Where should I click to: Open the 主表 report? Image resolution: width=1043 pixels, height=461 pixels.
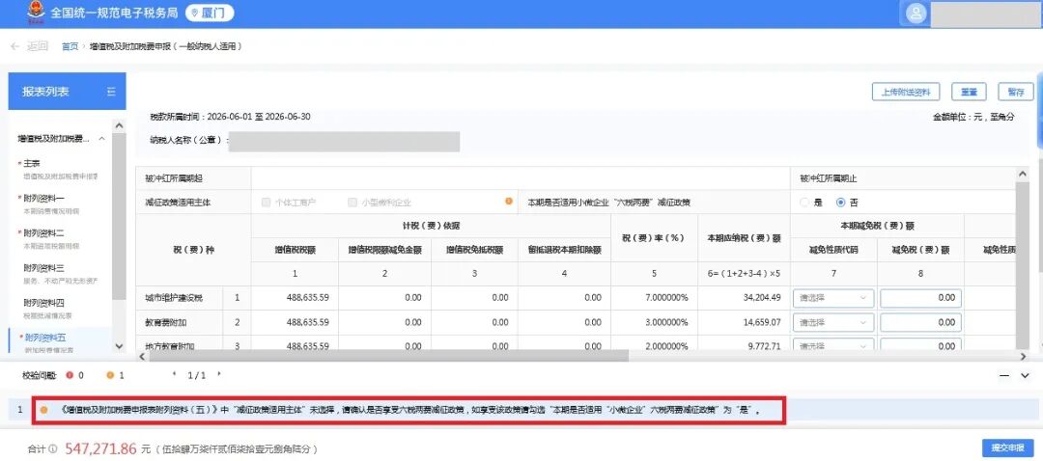coord(32,163)
